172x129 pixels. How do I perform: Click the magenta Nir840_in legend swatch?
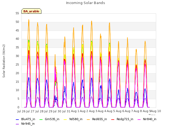139,119
